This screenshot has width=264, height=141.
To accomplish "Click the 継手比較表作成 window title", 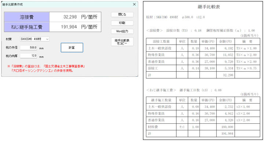I will pyautogui.click(x=12, y=4).
